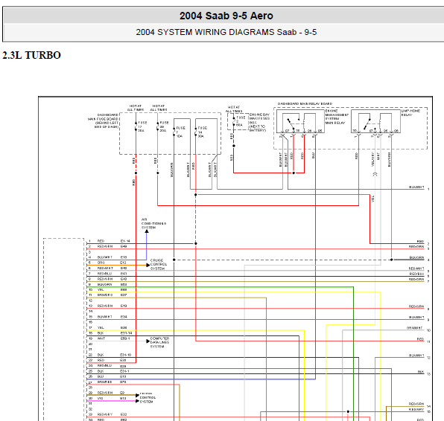Click pin 19 "WHT" connector row
The height and width of the screenshot is (421, 444).
110,338
